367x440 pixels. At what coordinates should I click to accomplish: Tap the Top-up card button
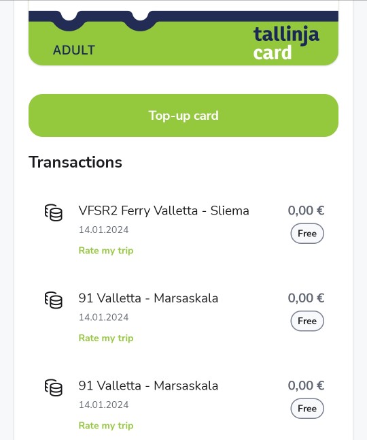point(183,116)
